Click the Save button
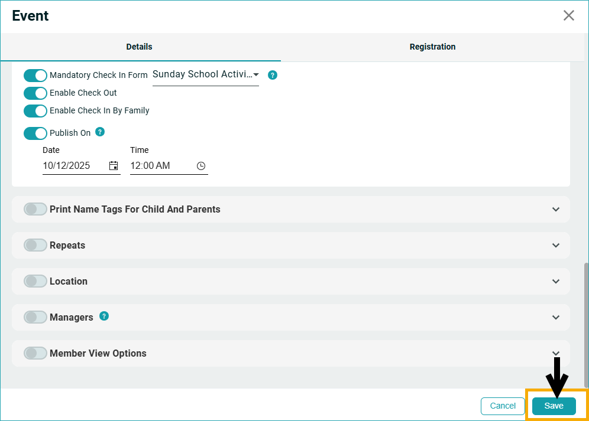Image resolution: width=589 pixels, height=421 pixels. click(554, 406)
